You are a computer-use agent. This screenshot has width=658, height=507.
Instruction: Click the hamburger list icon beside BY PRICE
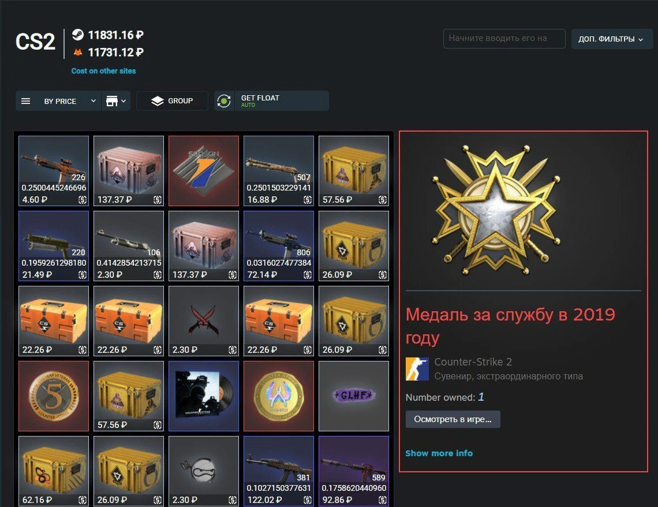pos(25,101)
